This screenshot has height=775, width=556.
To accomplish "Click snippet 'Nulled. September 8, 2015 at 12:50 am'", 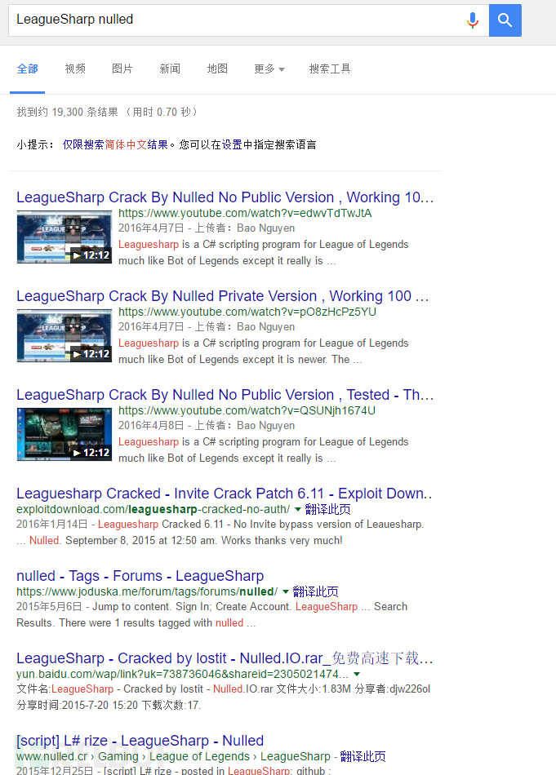I will [122, 541].
